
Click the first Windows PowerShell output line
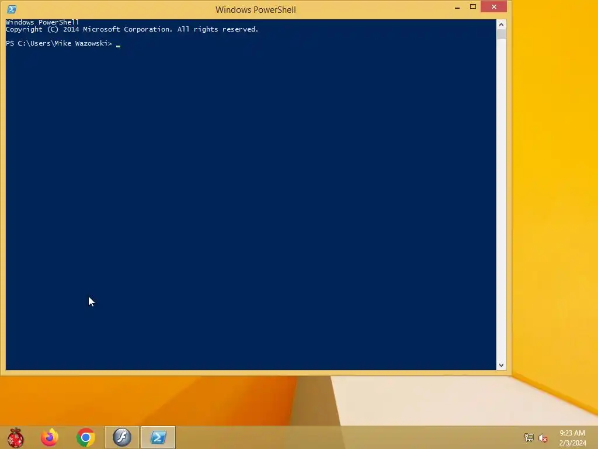click(42, 22)
